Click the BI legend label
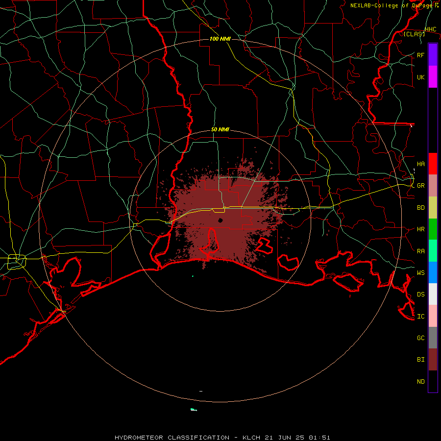The image size is (441, 441). click(420, 360)
